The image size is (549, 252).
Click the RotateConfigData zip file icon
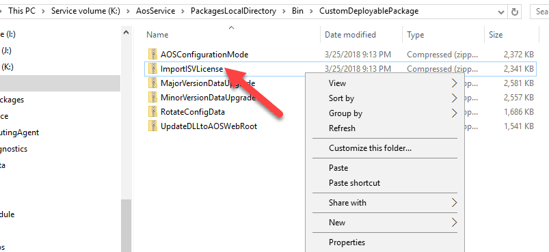click(152, 112)
